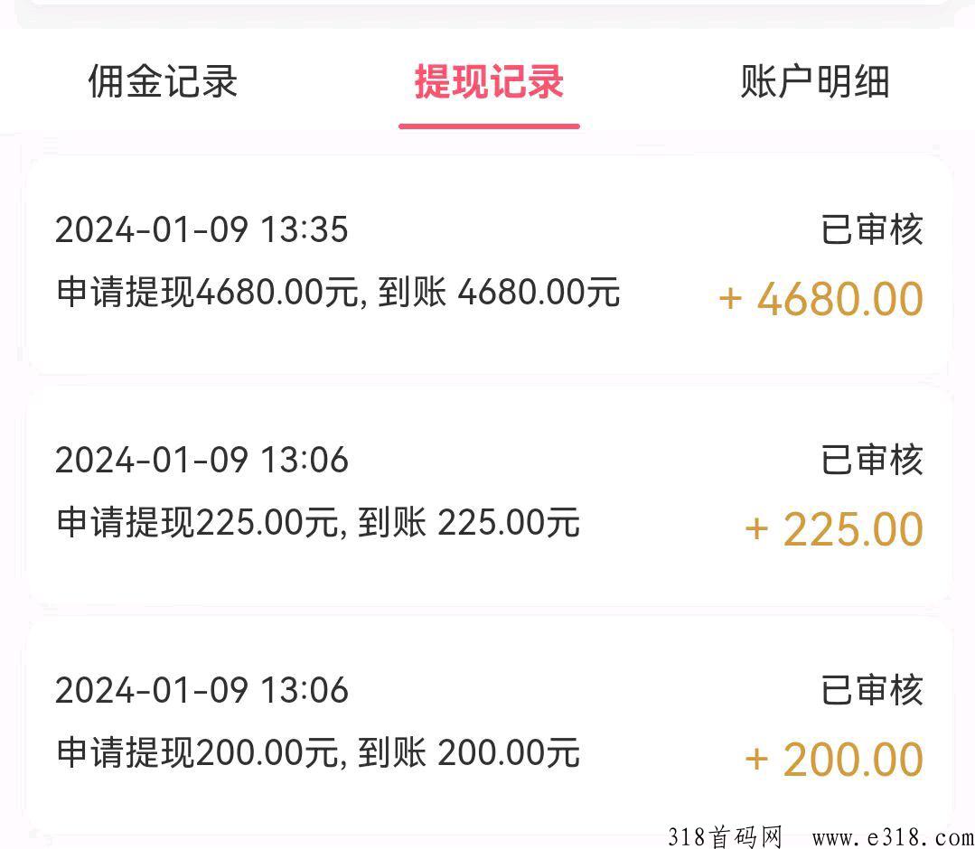
Task: Open the 200.00 withdrawal record card
Action: [489, 726]
